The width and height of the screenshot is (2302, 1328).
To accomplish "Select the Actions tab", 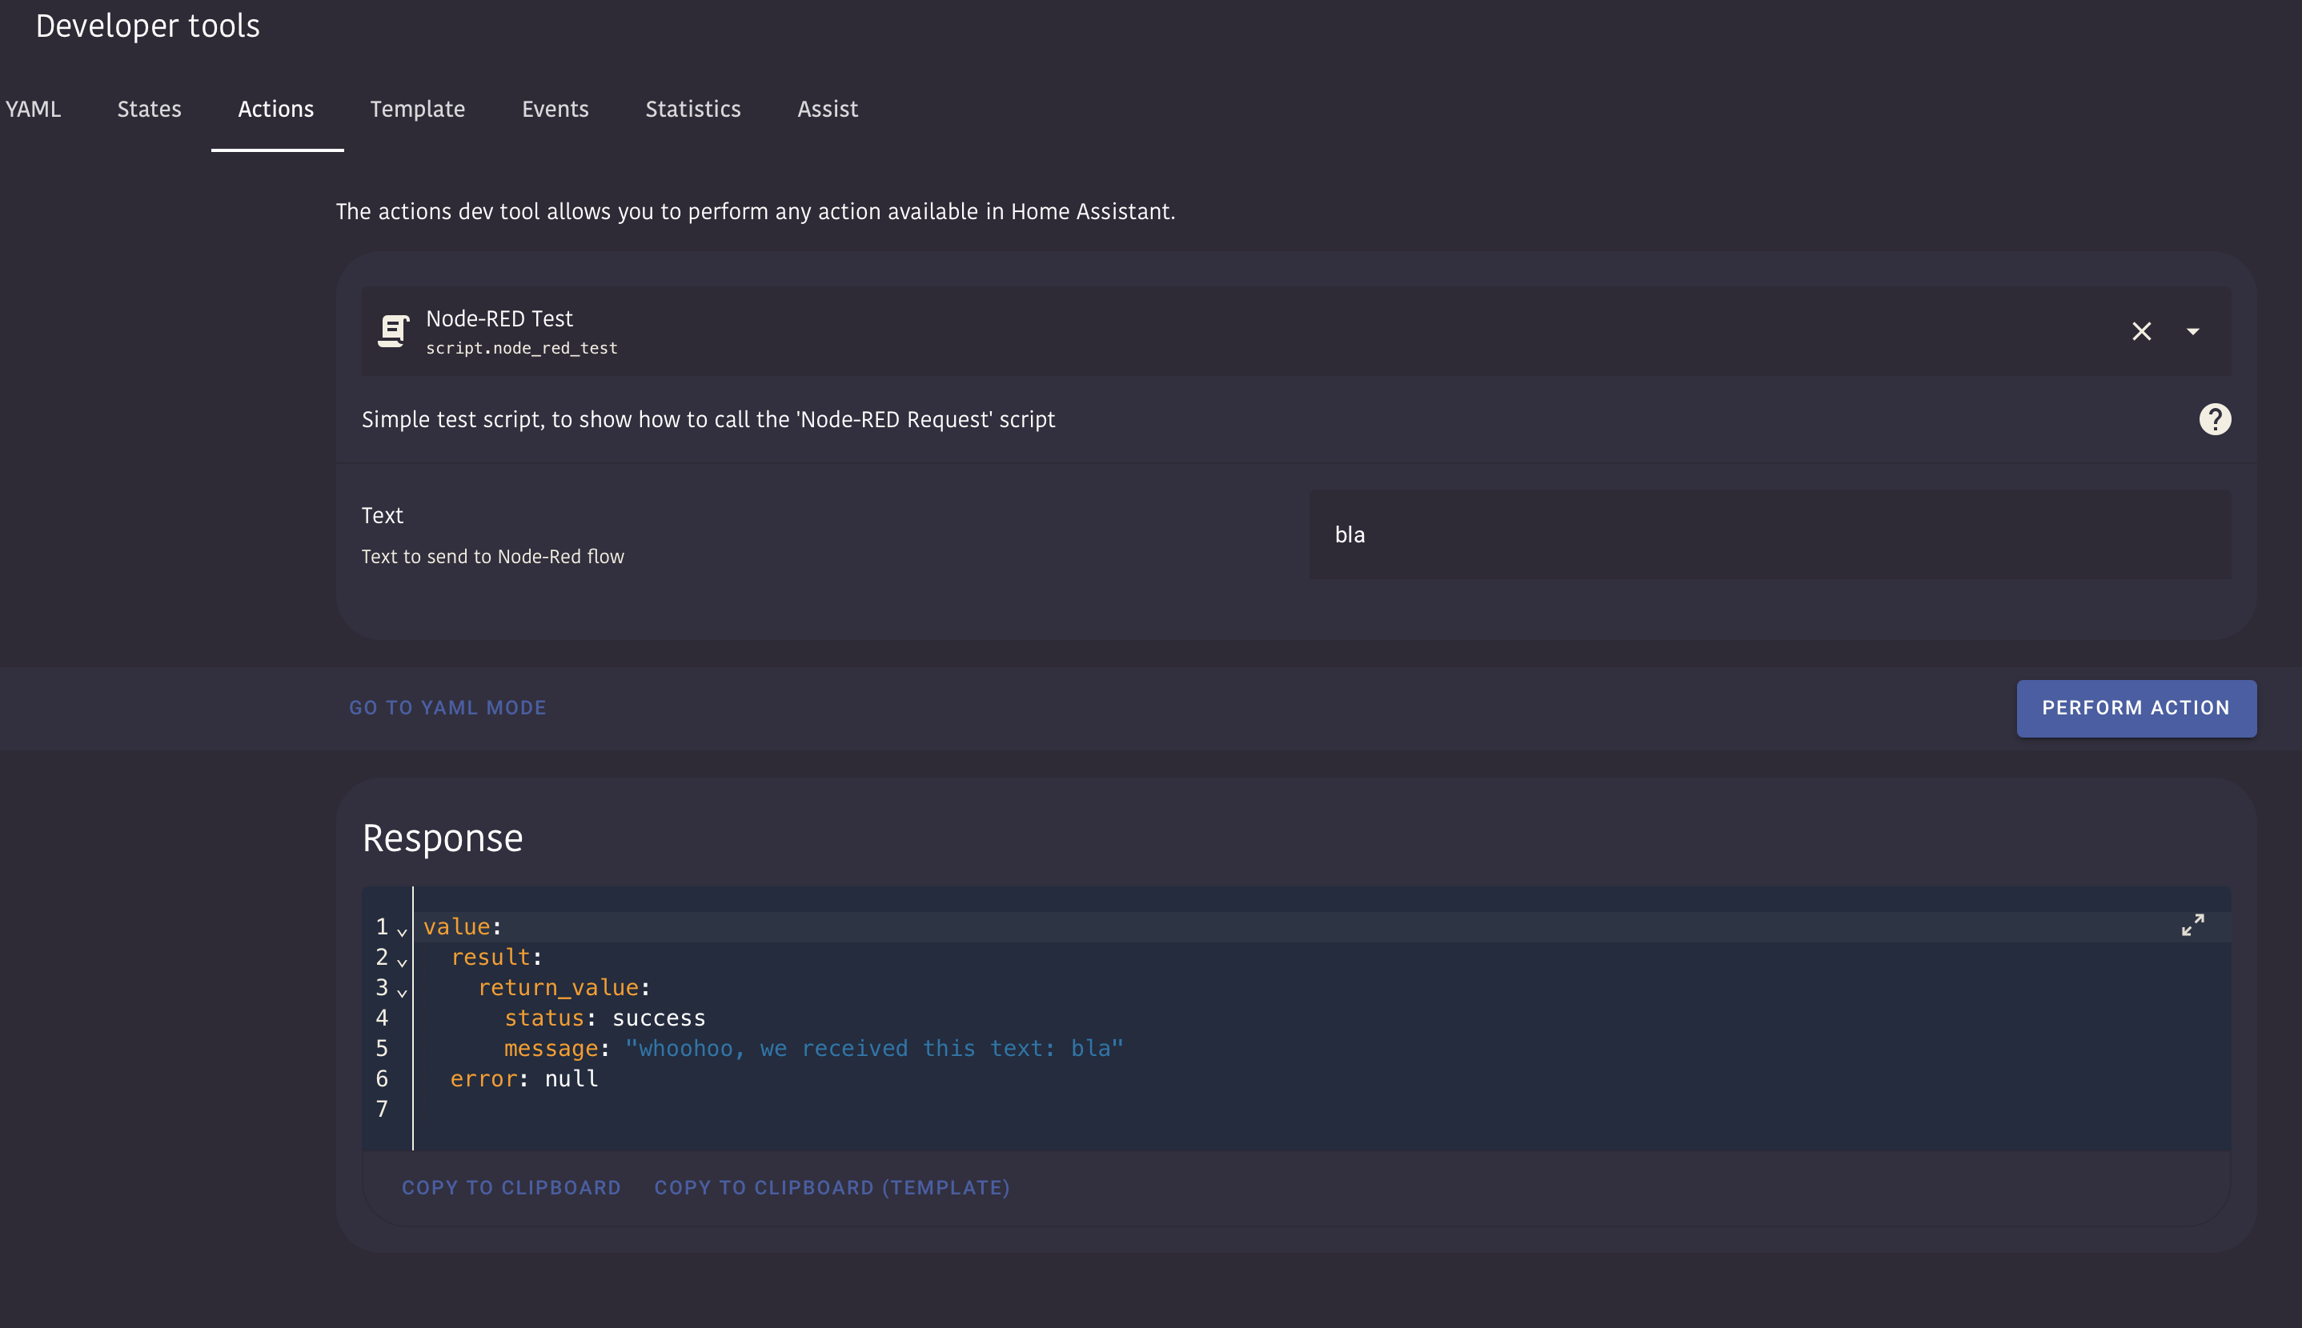I will (x=276, y=110).
